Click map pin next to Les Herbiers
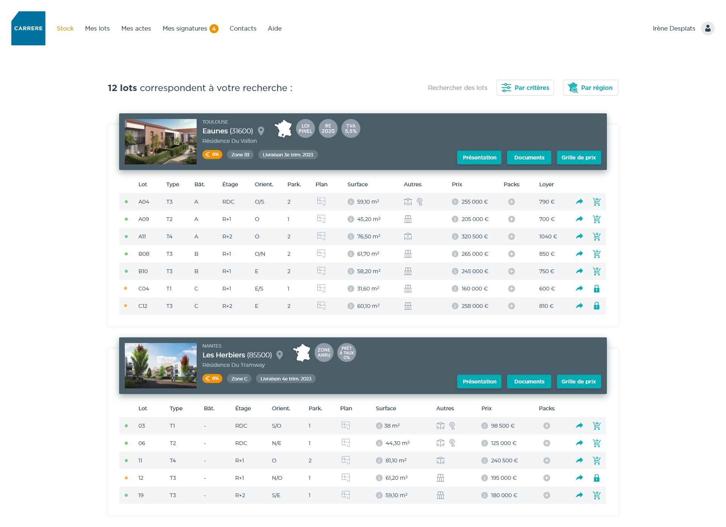 (279, 355)
